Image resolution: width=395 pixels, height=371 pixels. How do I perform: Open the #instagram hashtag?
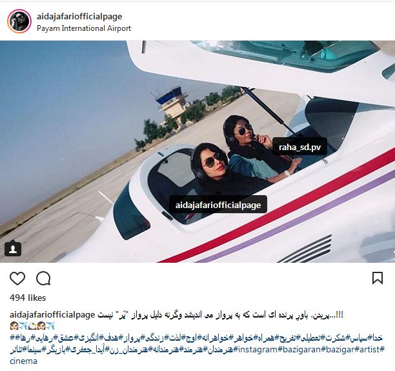256,349
